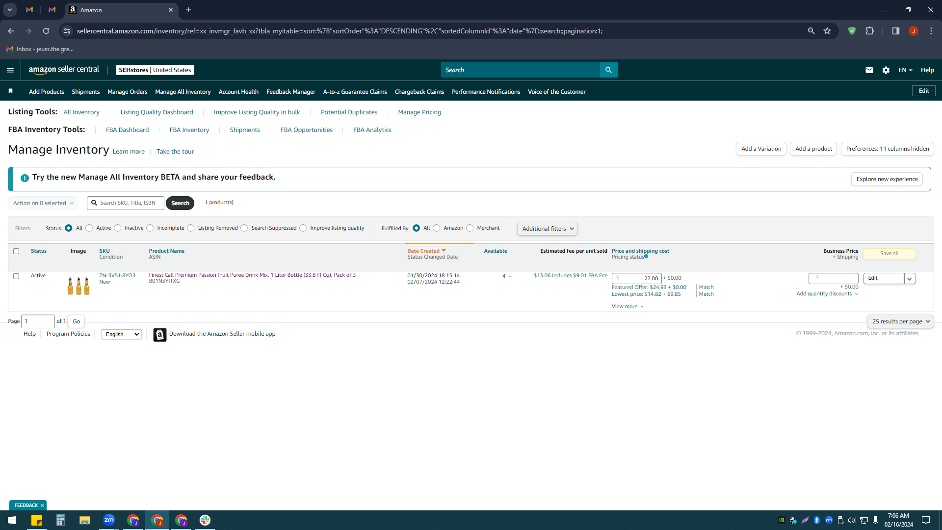Click Add a product button
Image resolution: width=942 pixels, height=530 pixels.
(x=814, y=149)
